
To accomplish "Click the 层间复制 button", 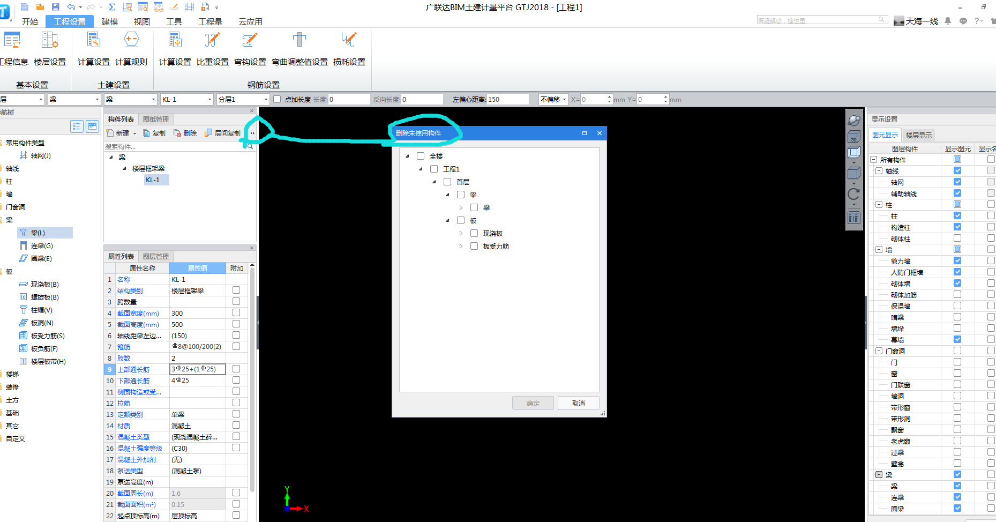I will 222,133.
